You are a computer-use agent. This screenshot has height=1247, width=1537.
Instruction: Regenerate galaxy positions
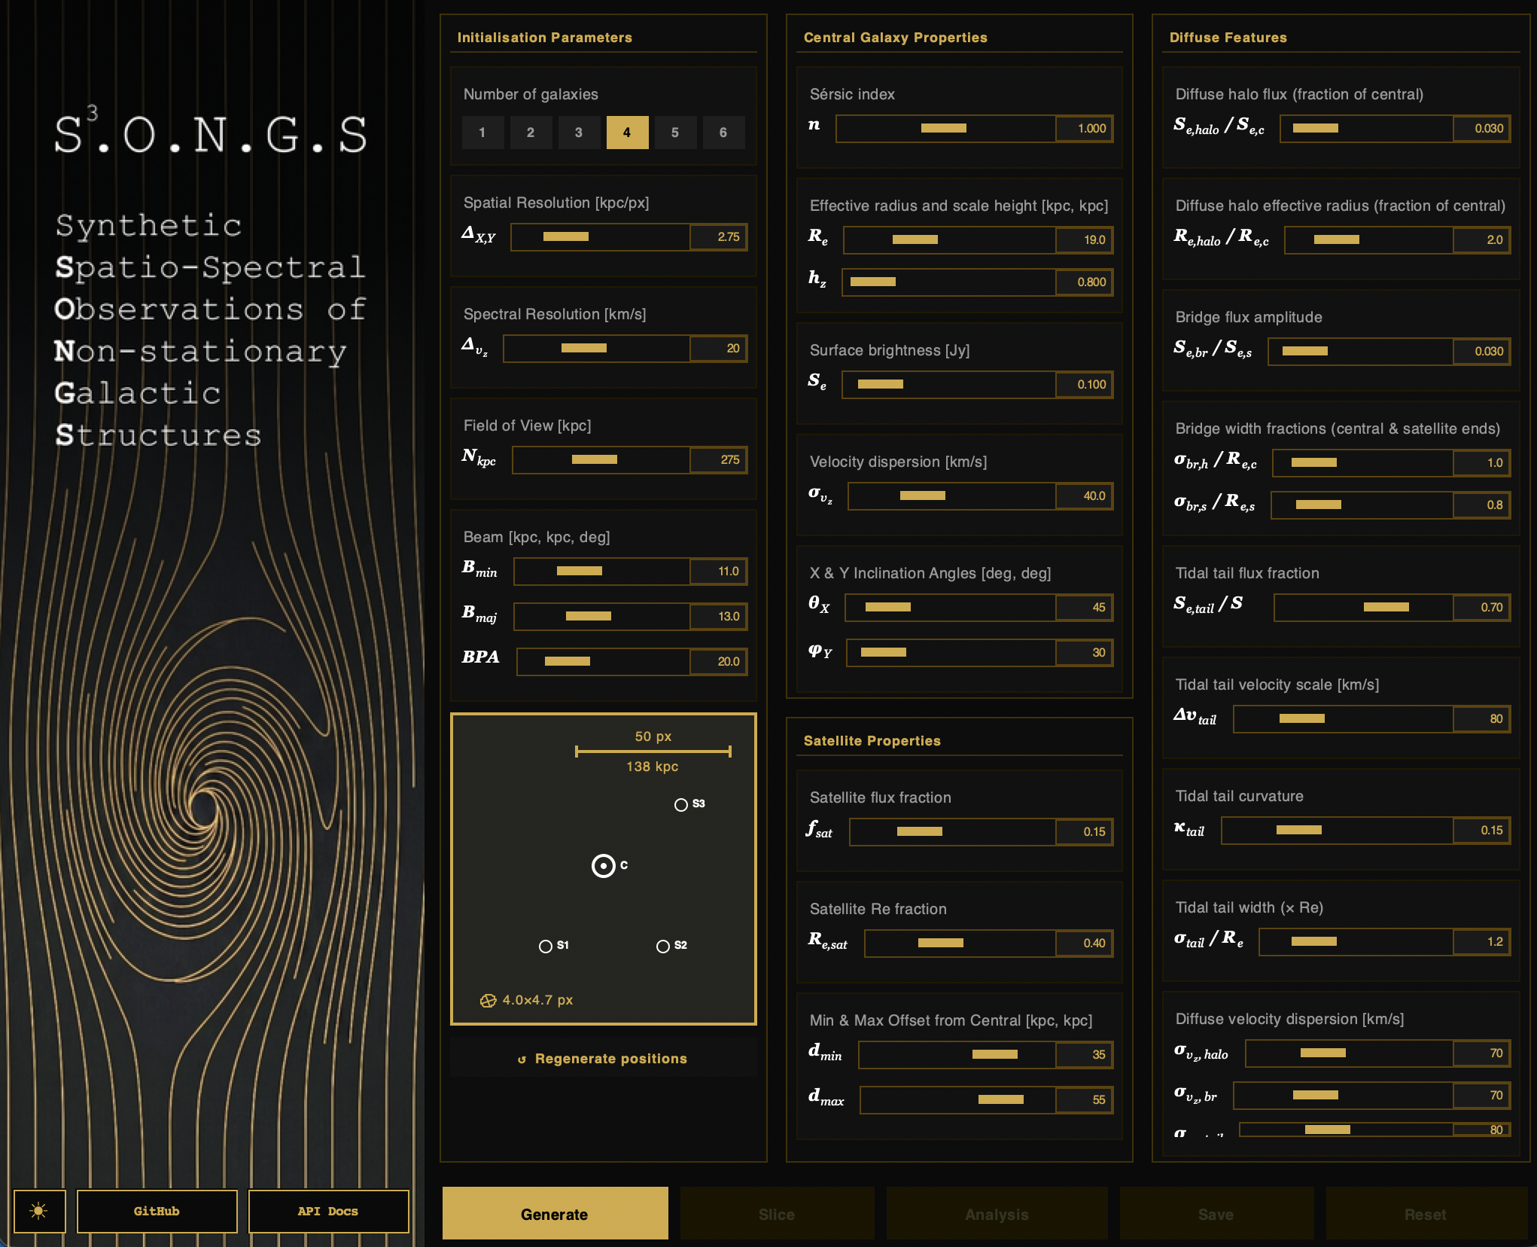603,1059
